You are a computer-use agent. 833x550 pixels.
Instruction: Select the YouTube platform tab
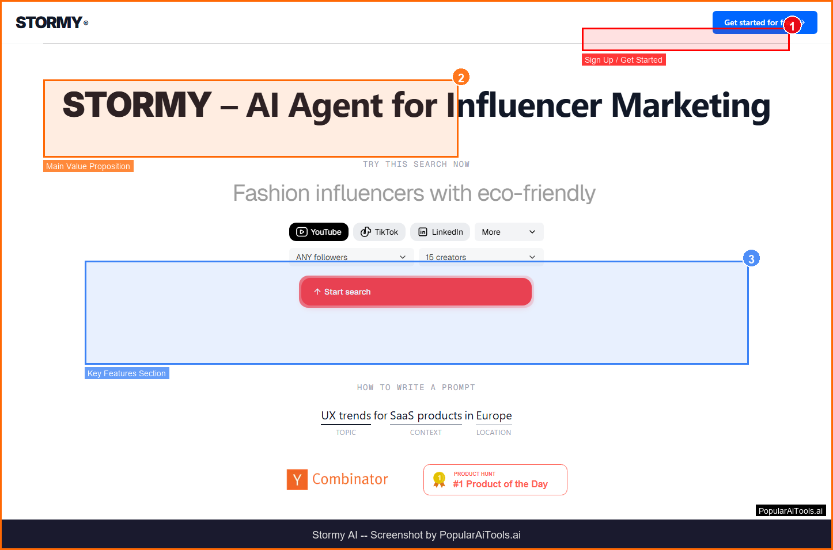[319, 232]
